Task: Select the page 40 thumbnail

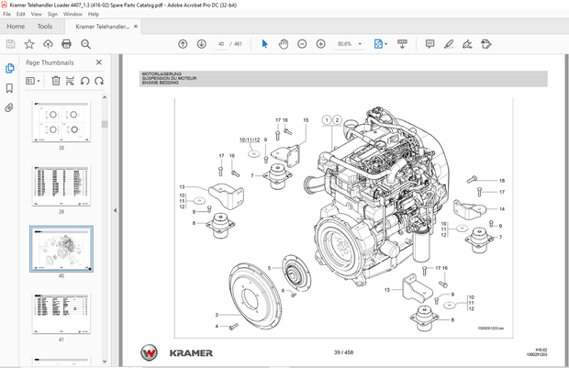Action: point(61,249)
